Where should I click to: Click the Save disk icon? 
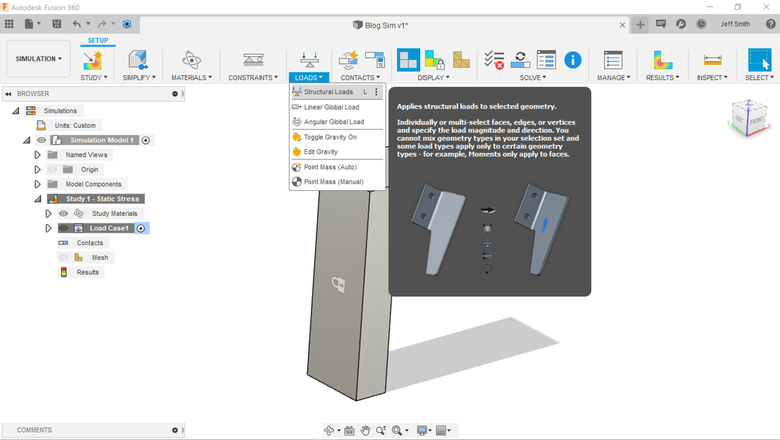[x=57, y=24]
